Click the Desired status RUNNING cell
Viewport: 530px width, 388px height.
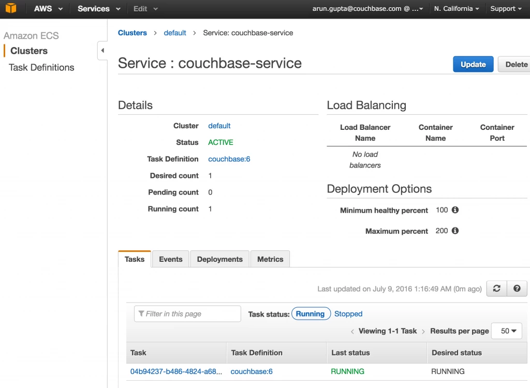(448, 371)
